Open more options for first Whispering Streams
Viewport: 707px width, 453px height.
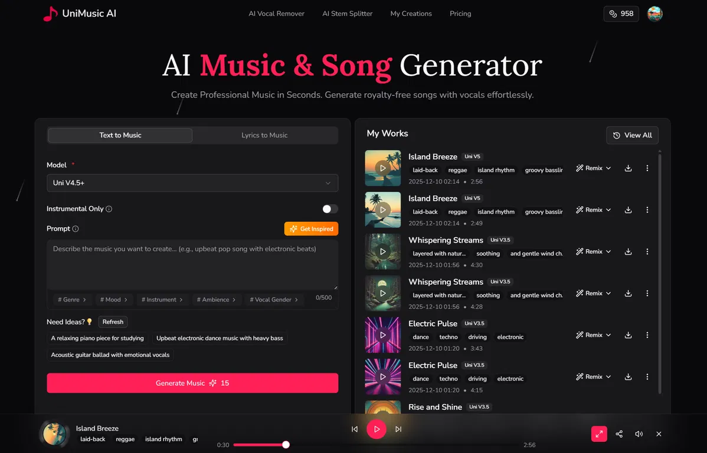click(x=647, y=252)
